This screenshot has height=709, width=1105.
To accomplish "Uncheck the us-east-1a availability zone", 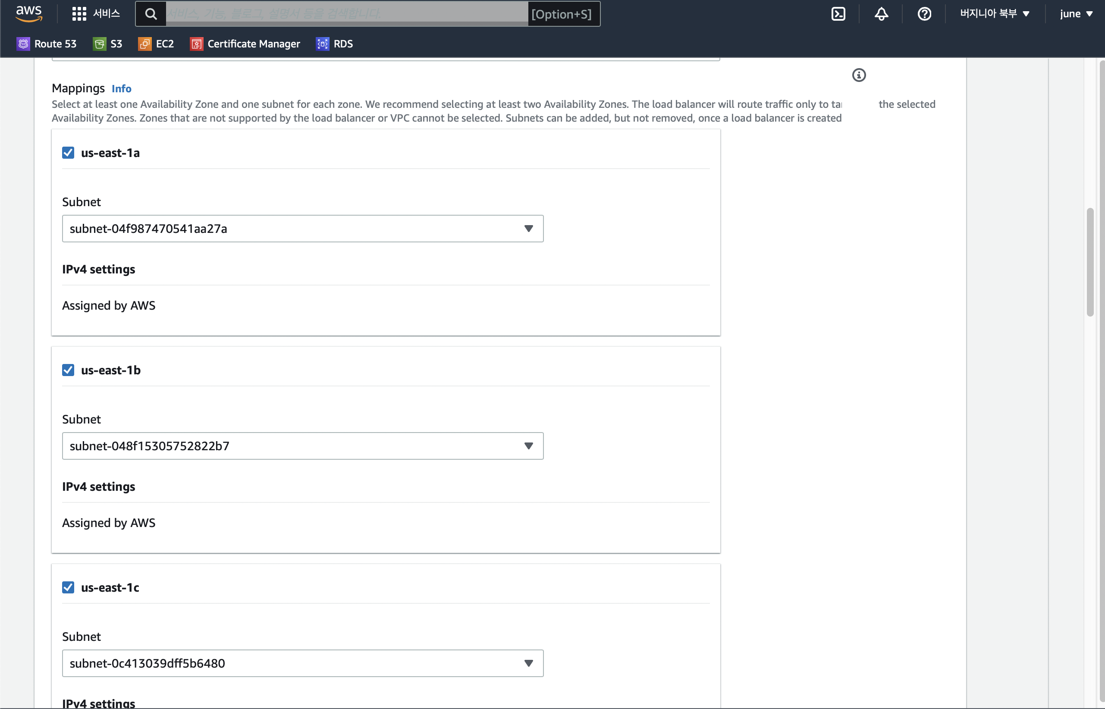I will tap(68, 152).
